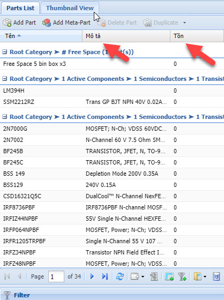Select the IRFP064NPBF part
The height and width of the screenshot is (300, 224).
coord(112,230)
